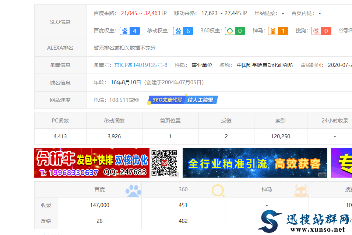Click the PC词数 value 4,413

[x=60, y=136]
